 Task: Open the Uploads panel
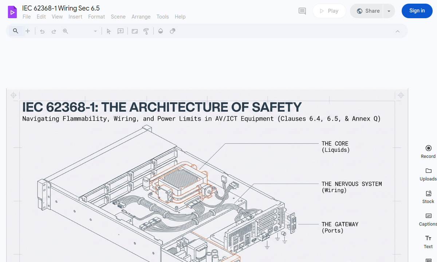point(428,174)
